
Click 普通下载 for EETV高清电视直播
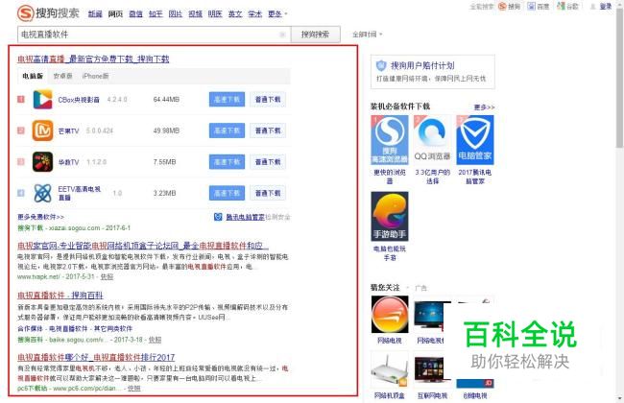click(268, 194)
